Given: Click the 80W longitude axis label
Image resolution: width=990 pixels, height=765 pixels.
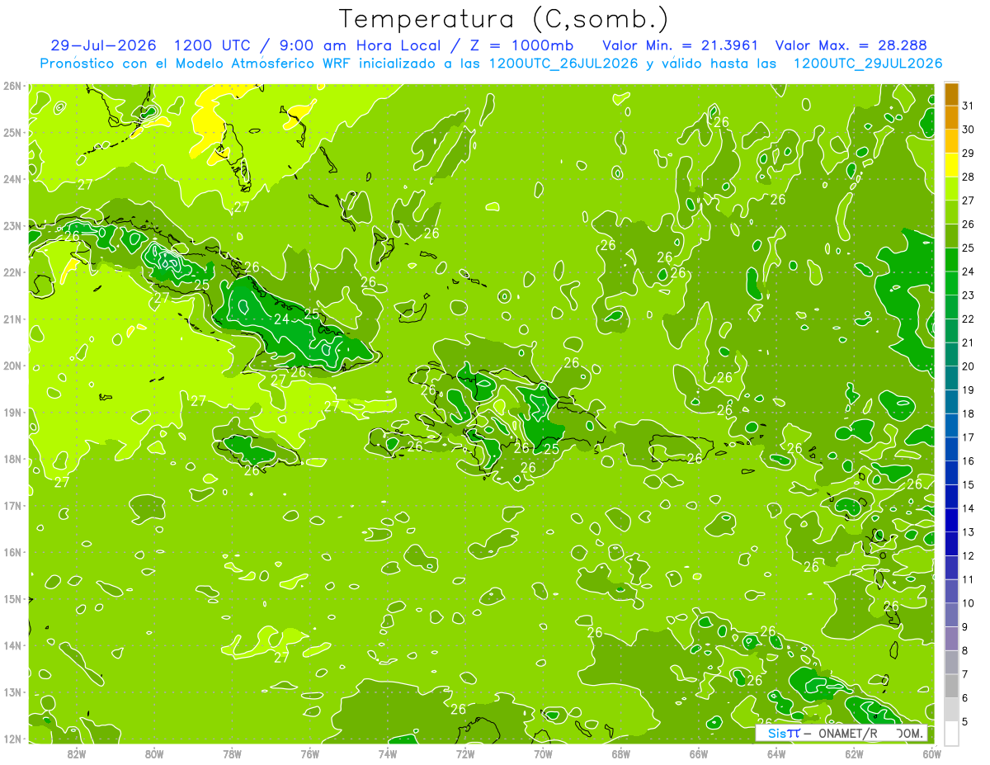Looking at the screenshot, I should 154,753.
